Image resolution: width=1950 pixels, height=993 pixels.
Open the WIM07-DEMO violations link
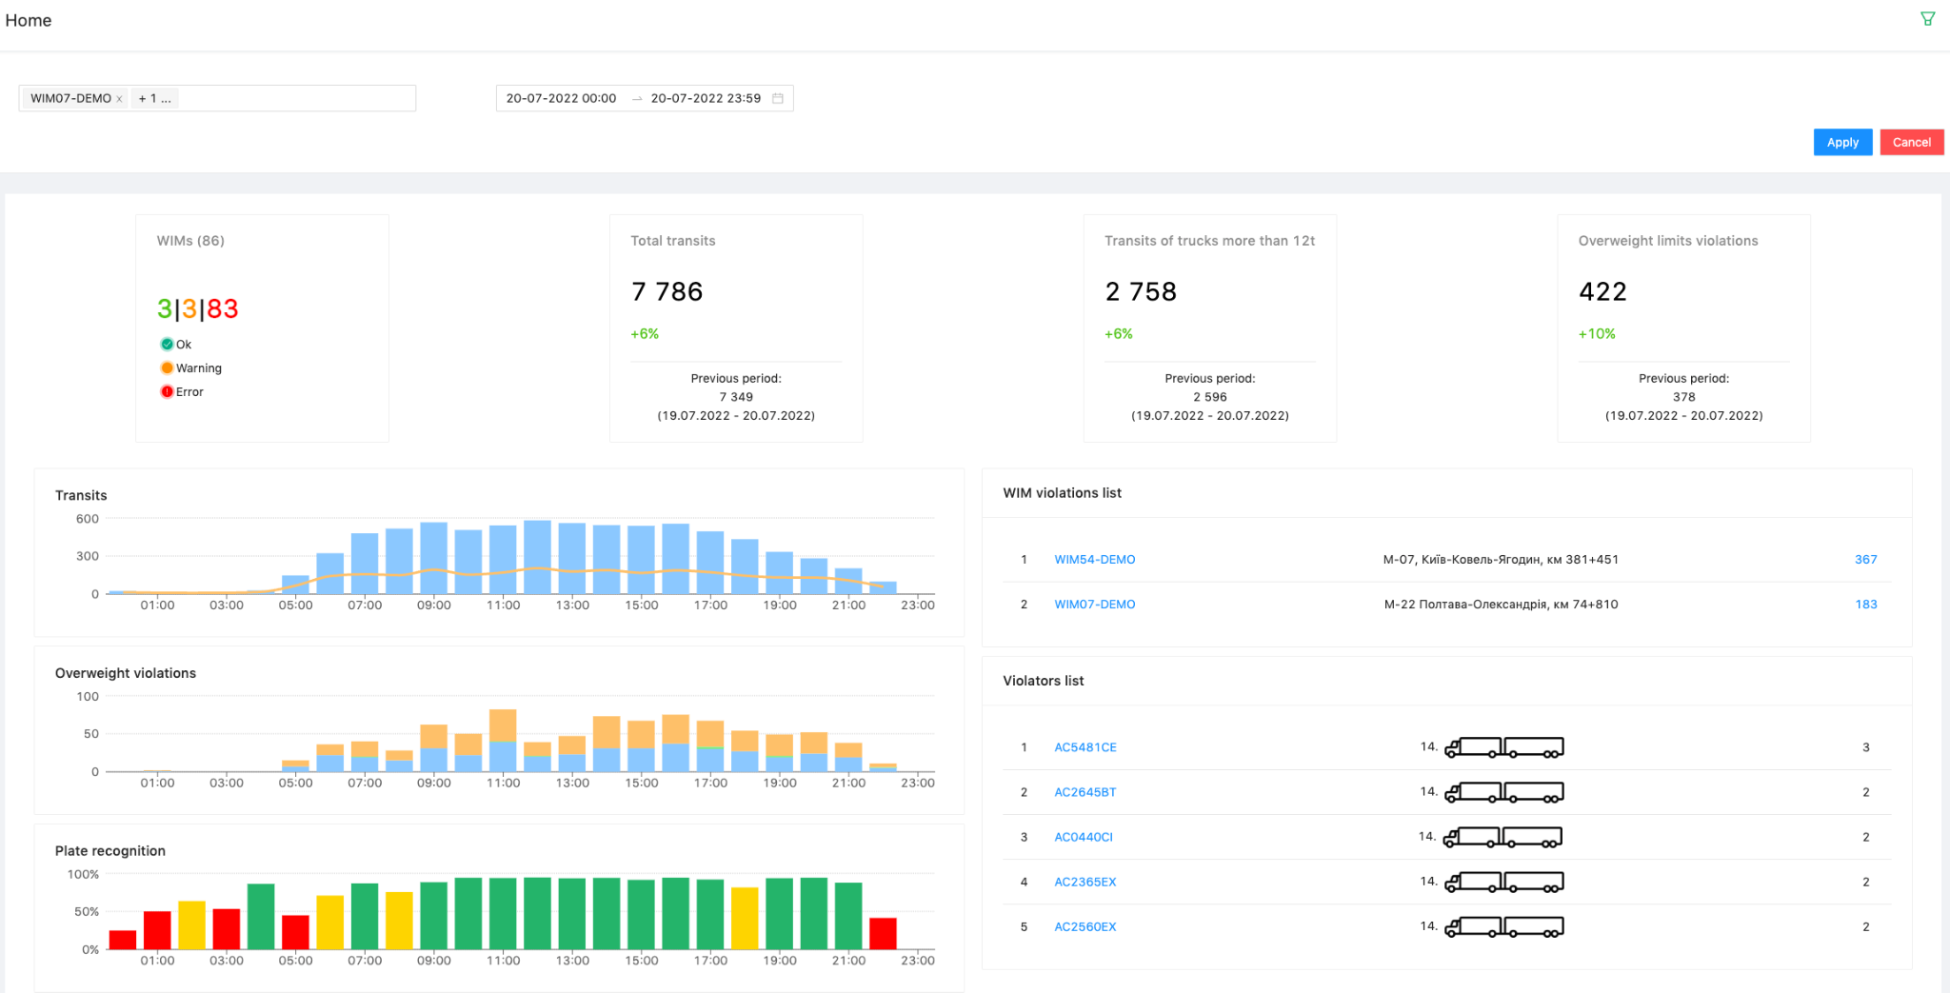coord(1094,605)
